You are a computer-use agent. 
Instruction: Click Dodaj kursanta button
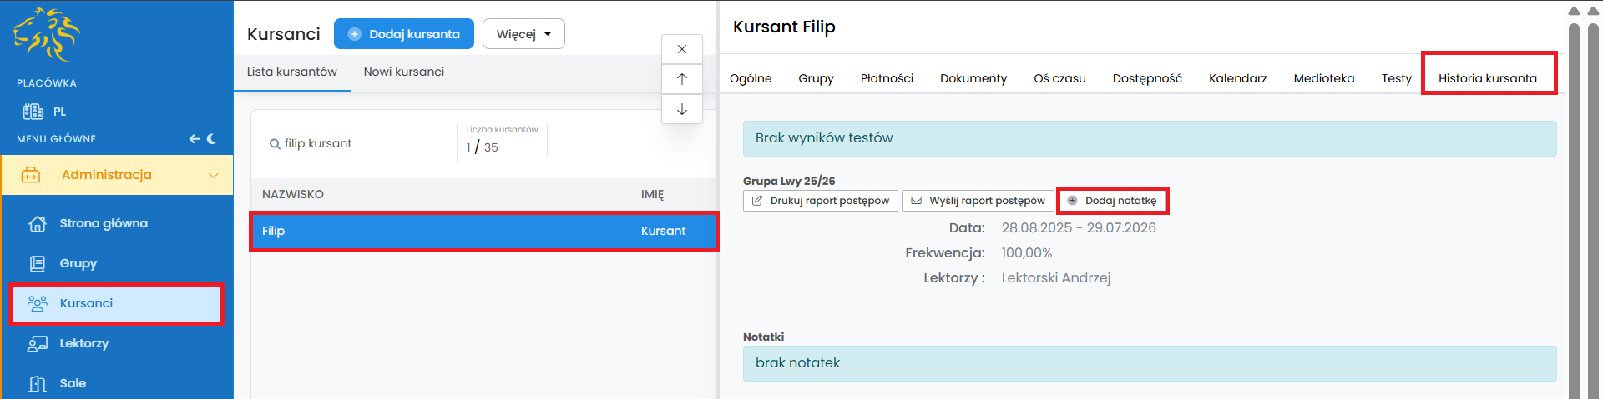404,34
